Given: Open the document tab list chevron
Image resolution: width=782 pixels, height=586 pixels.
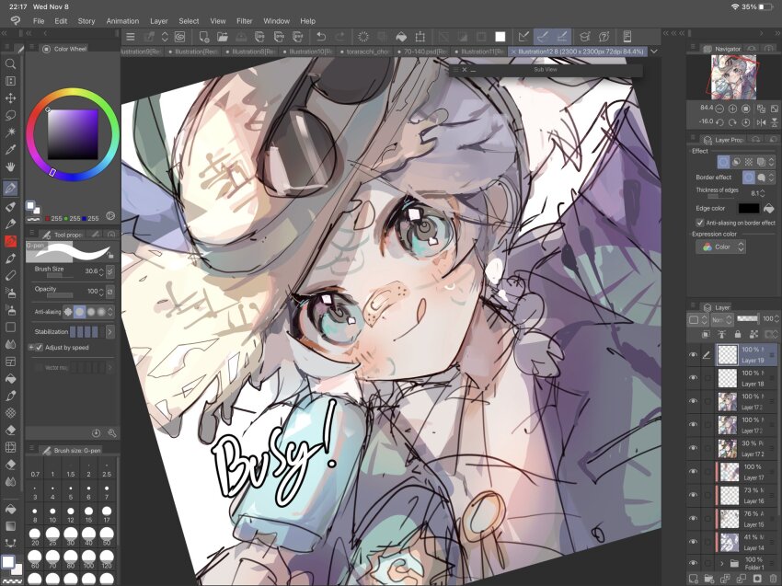Looking at the screenshot, I should (654, 52).
